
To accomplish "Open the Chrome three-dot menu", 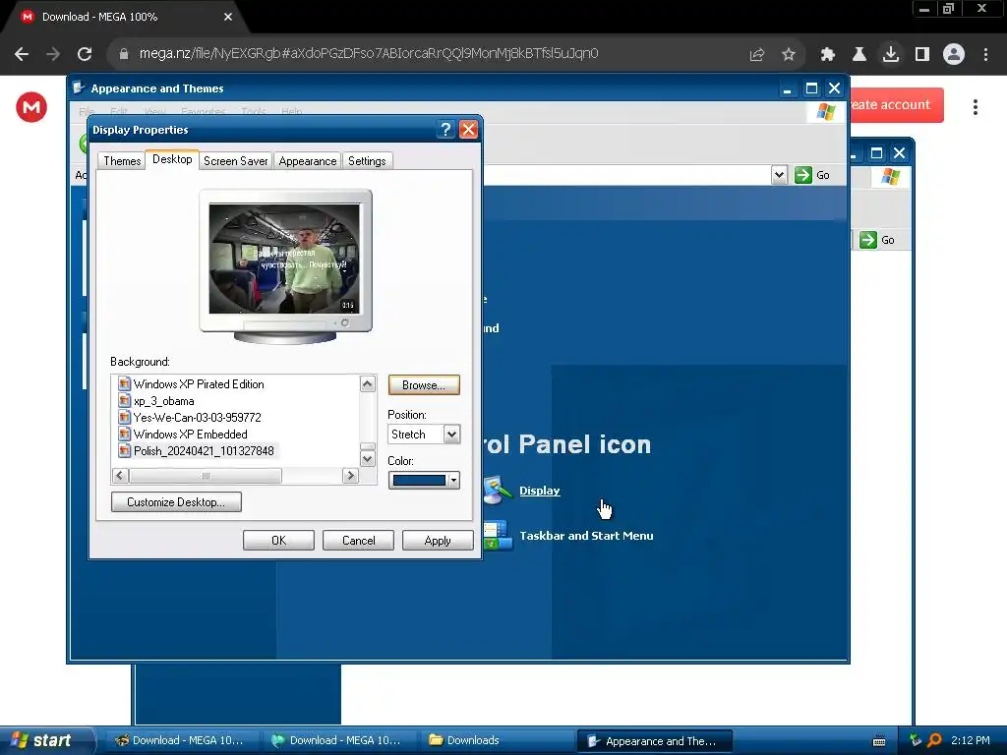I will (985, 54).
